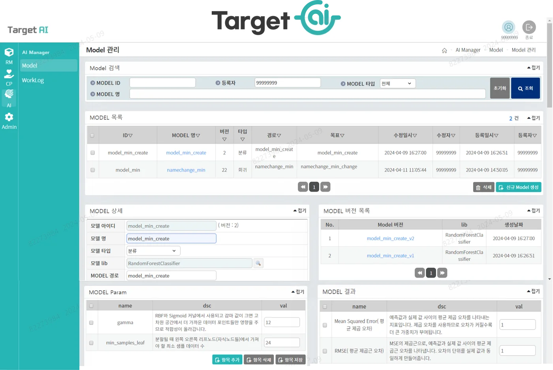Select the AI module in the sidebar
Image resolution: width=553 pixels, height=370 pixels.
tap(9, 99)
